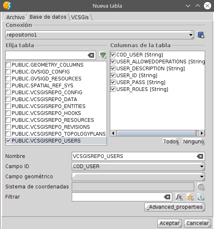Click the Advanced_properties button
Viewport: 214px width, 229px height.
point(175,207)
